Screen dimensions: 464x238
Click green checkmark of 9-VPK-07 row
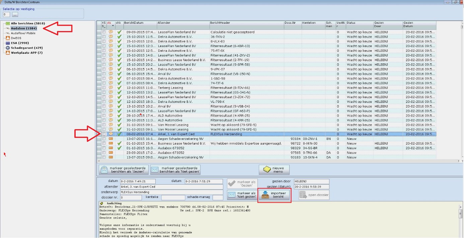pos(119,69)
